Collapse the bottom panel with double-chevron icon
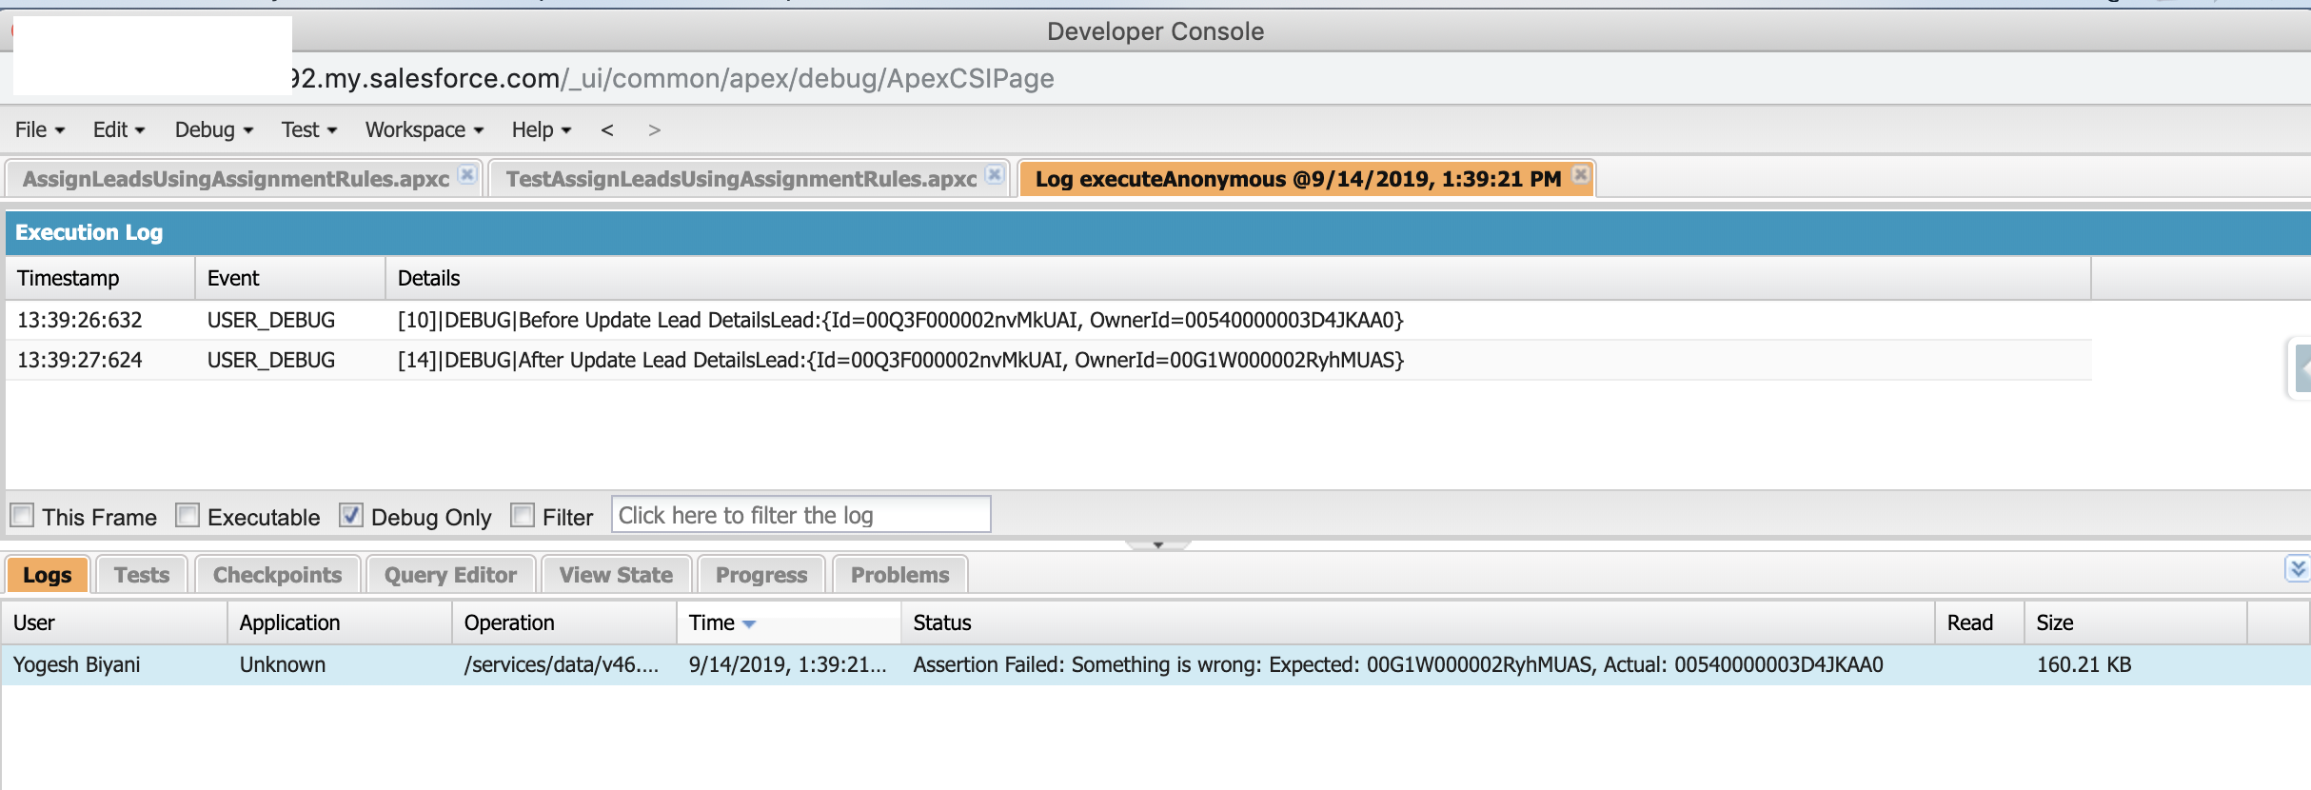 2297,569
